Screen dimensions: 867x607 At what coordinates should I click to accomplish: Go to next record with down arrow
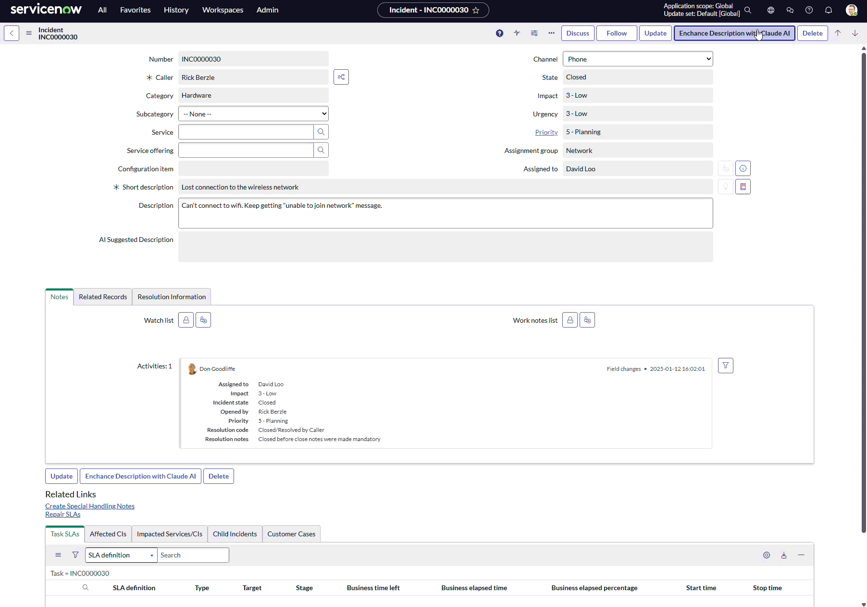[x=855, y=33]
